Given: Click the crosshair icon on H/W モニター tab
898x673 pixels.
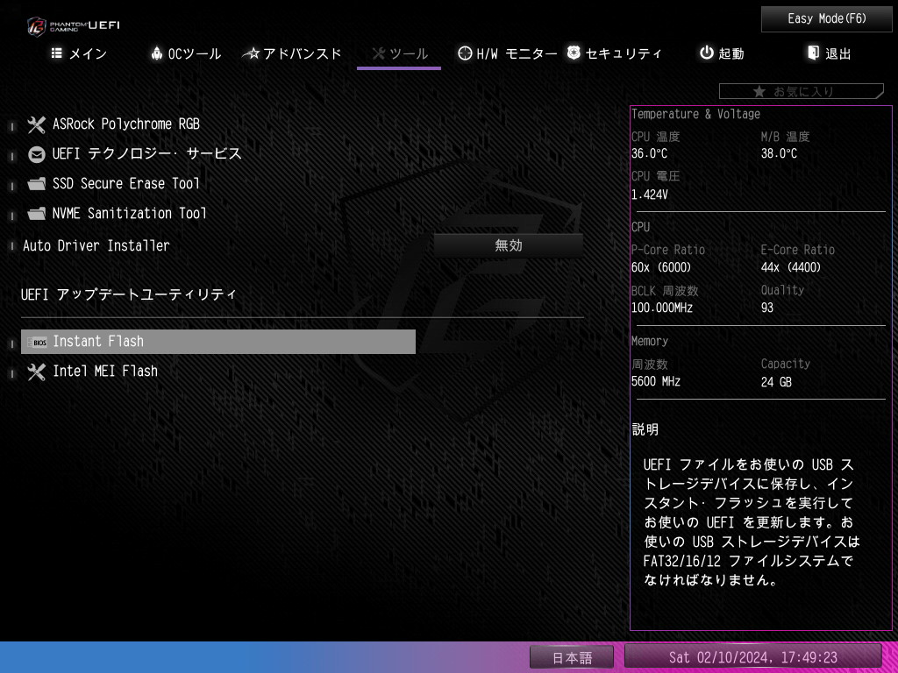Looking at the screenshot, I should click(465, 53).
